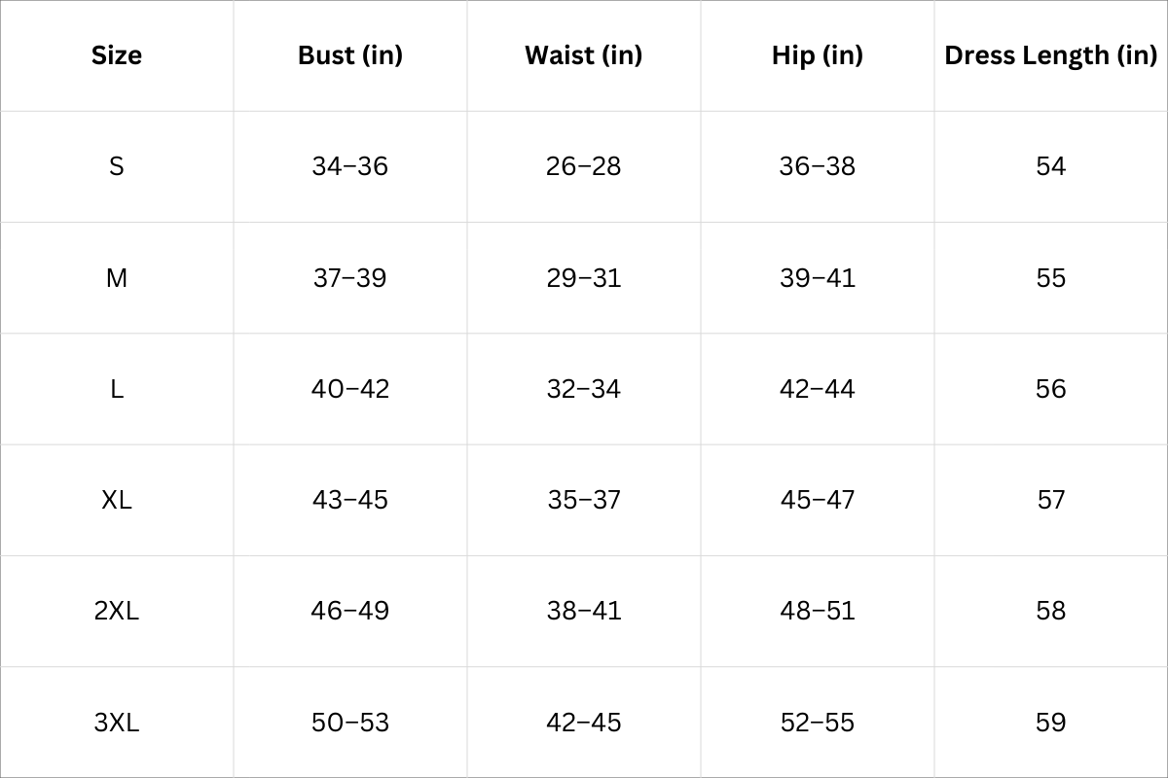Click the bust value 34–36
The image size is (1168, 778).
(350, 166)
